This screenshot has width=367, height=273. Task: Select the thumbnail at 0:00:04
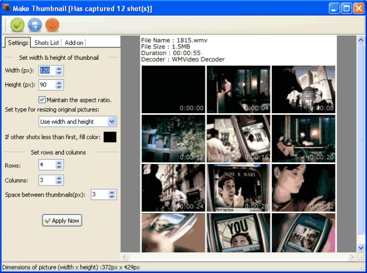[x=239, y=89]
